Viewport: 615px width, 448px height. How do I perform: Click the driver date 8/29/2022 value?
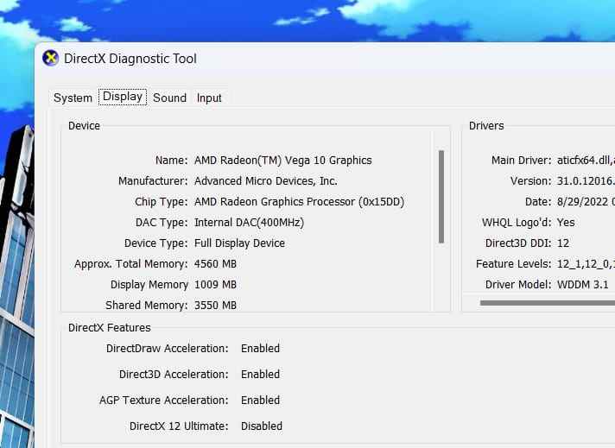point(586,202)
